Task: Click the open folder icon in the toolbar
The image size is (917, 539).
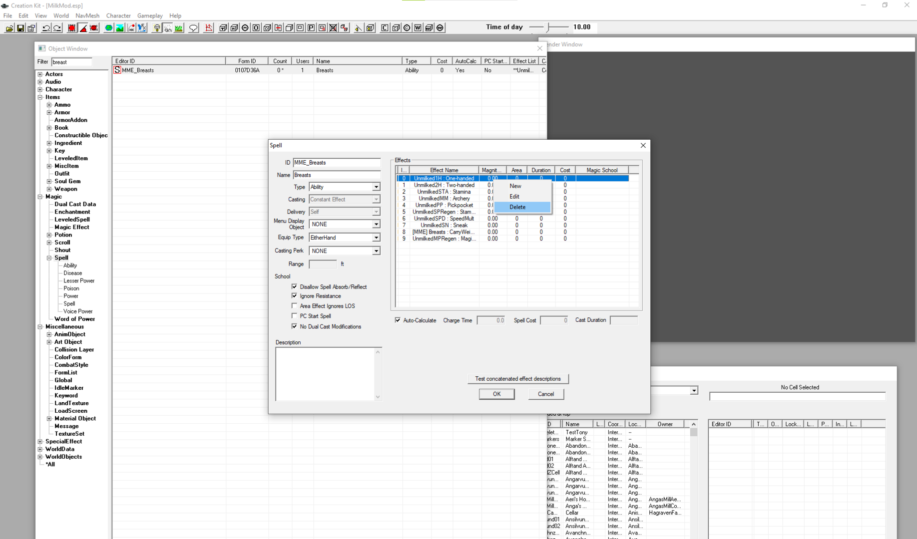Action: coord(9,28)
